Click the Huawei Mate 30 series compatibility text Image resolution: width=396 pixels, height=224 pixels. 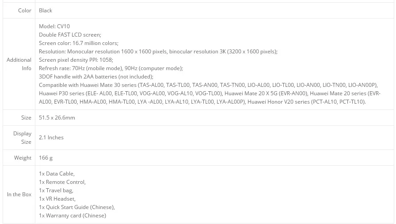[x=88, y=85]
